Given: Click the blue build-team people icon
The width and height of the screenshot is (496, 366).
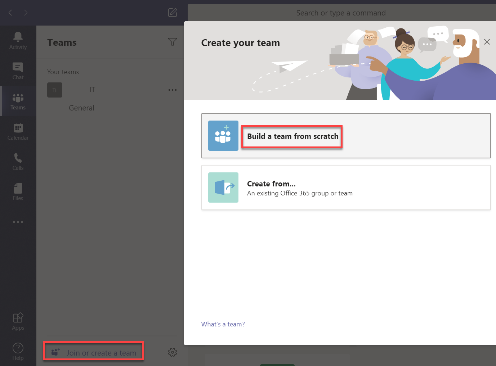Looking at the screenshot, I should [223, 136].
